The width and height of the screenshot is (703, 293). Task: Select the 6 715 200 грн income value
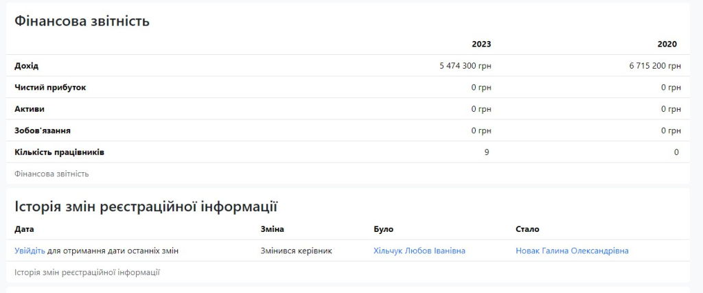coord(655,66)
